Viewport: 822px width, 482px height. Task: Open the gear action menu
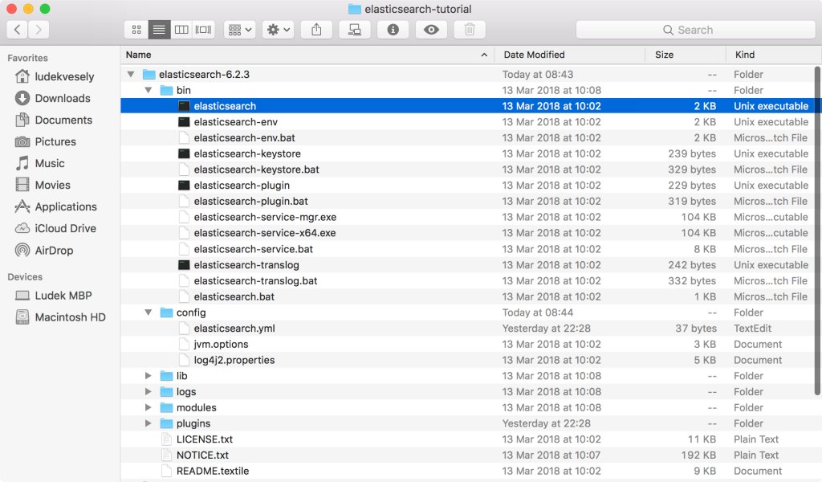279,30
